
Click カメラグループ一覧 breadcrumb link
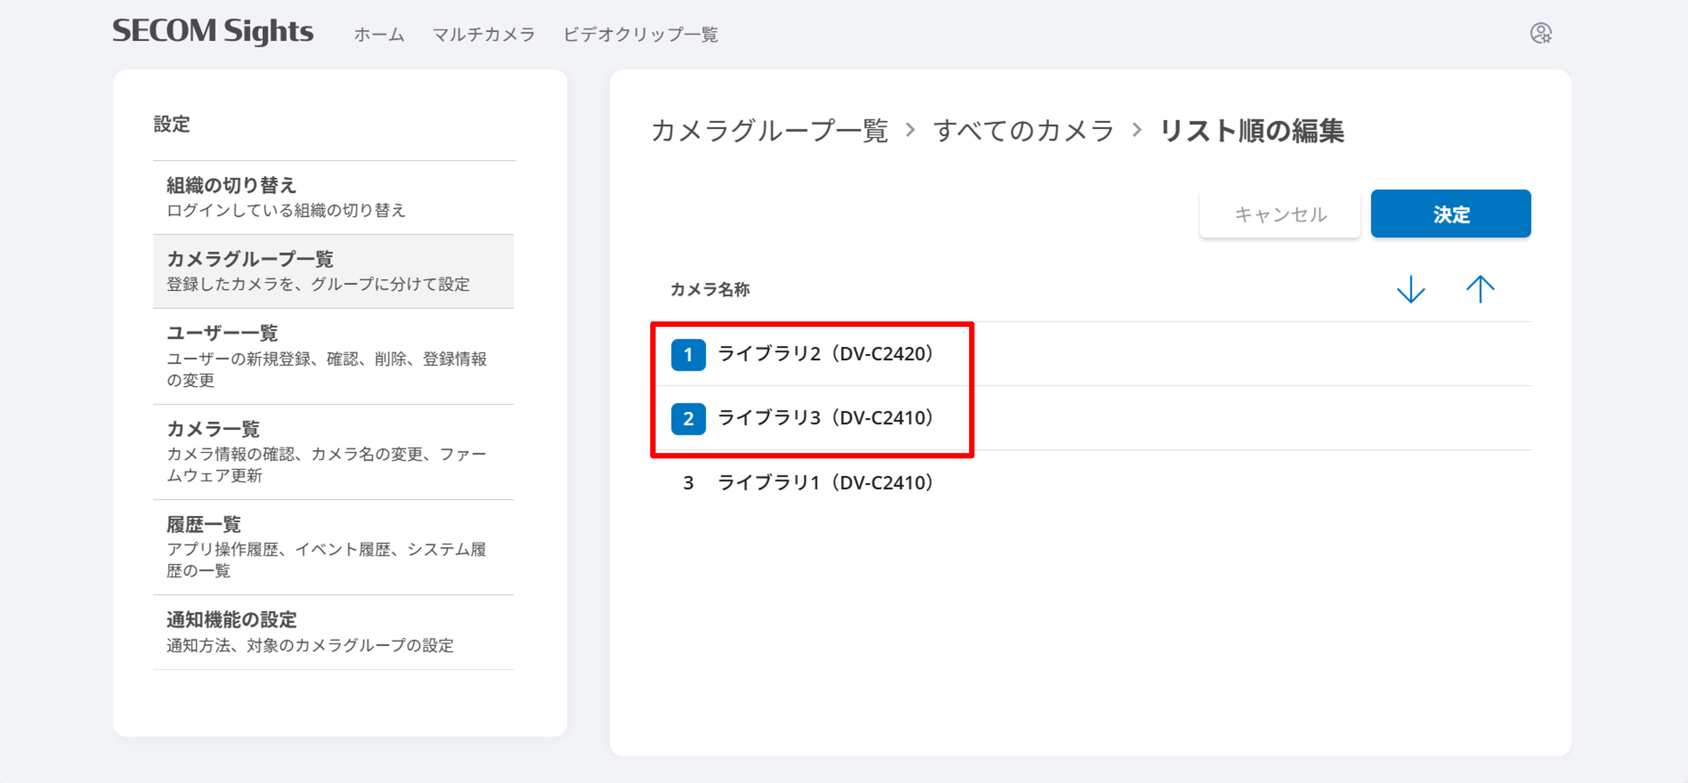pos(769,130)
